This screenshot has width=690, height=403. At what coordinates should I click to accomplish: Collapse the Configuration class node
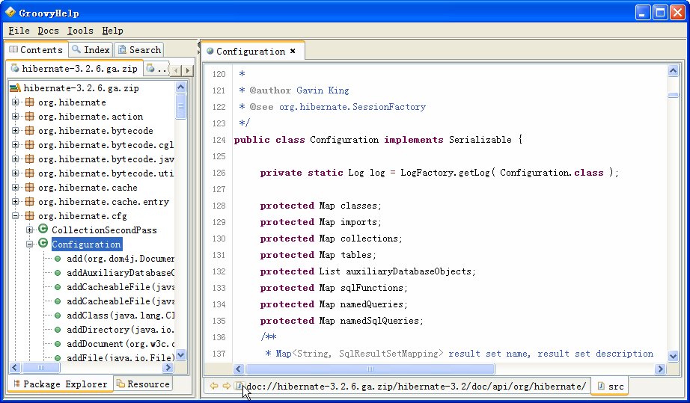(x=30, y=244)
